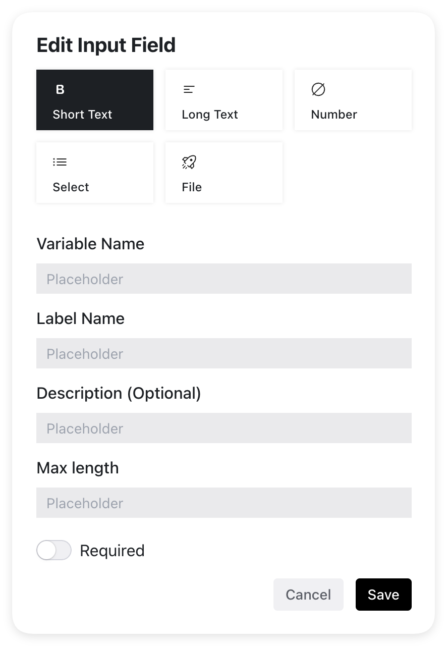Click the Required label text
447x646 pixels.
(x=112, y=551)
